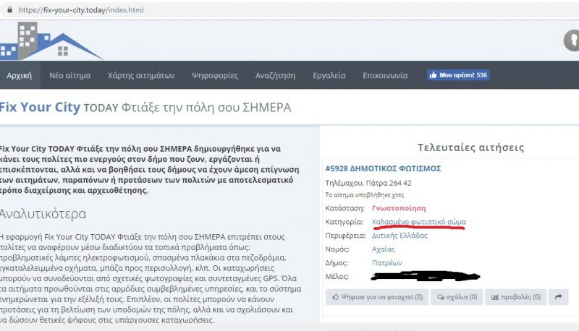Click the share arrow button on request card

tap(558, 297)
